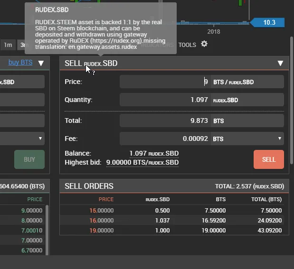This screenshot has height=269, width=294.
Task: Click the PRICE column header in SELL ORDERS
Action: point(106,199)
